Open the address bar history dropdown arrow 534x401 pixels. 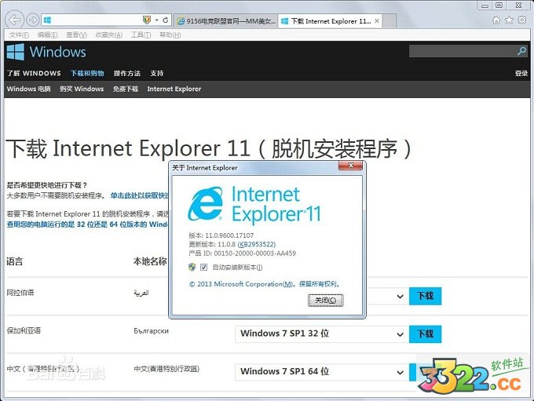click(156, 20)
